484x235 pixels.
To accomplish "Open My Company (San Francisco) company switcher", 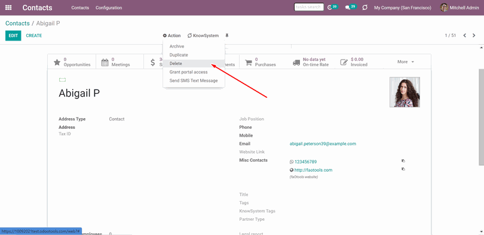I will (x=403, y=8).
